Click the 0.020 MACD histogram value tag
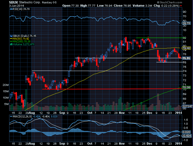 click(x=187, y=132)
